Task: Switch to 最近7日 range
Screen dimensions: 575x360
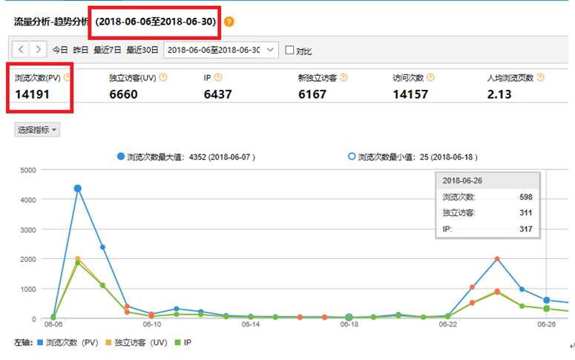Action: [x=107, y=50]
